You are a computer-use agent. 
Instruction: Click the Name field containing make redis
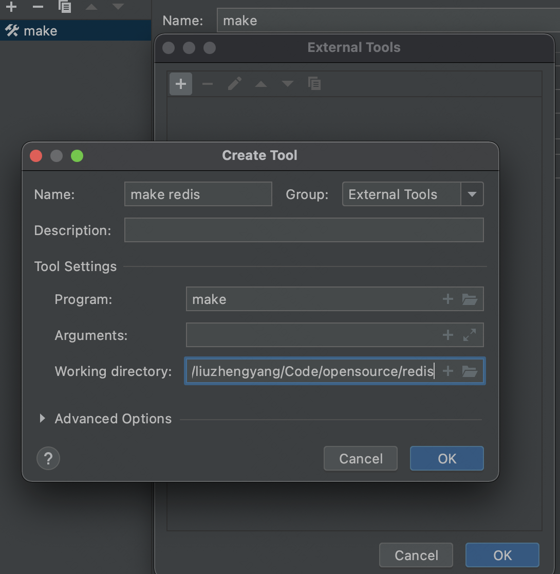point(198,194)
